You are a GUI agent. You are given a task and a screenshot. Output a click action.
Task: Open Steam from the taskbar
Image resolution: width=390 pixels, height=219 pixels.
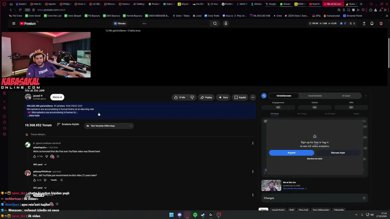pyautogui.click(x=203, y=215)
